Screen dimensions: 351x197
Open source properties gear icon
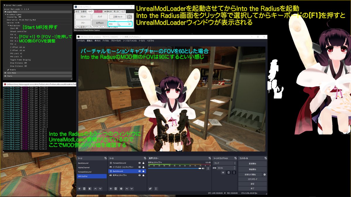pyautogui.click(x=121, y=189)
